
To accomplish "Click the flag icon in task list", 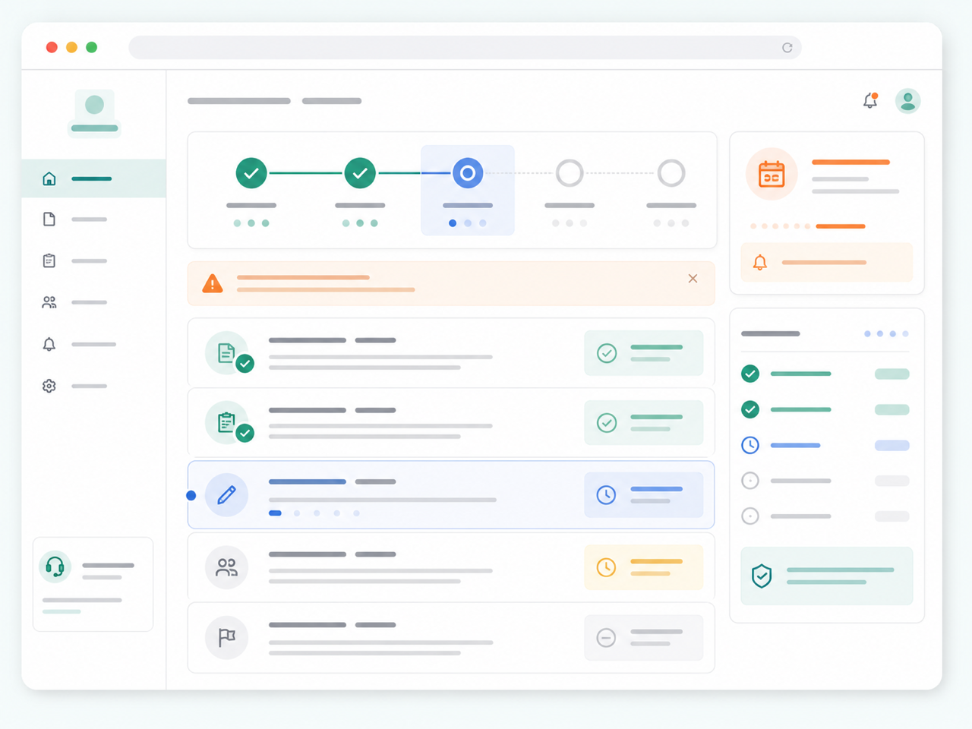I will 226,638.
